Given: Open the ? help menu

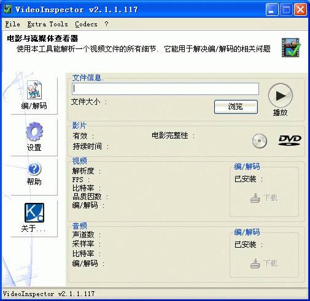Looking at the screenshot, I should click(x=106, y=24).
